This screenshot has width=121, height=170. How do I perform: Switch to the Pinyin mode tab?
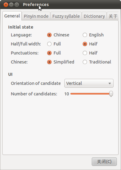[36, 16]
